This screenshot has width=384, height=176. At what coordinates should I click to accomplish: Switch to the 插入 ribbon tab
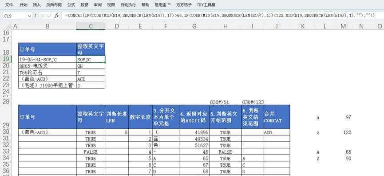coord(37,4)
